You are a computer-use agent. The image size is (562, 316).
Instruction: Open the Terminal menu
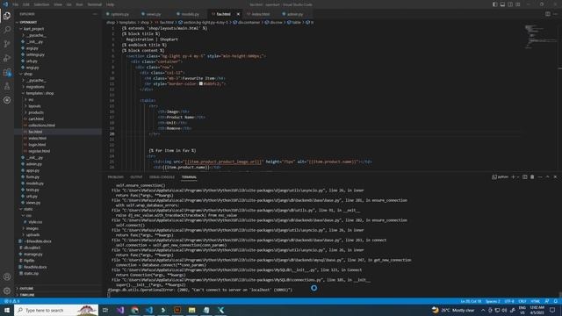(95, 4)
